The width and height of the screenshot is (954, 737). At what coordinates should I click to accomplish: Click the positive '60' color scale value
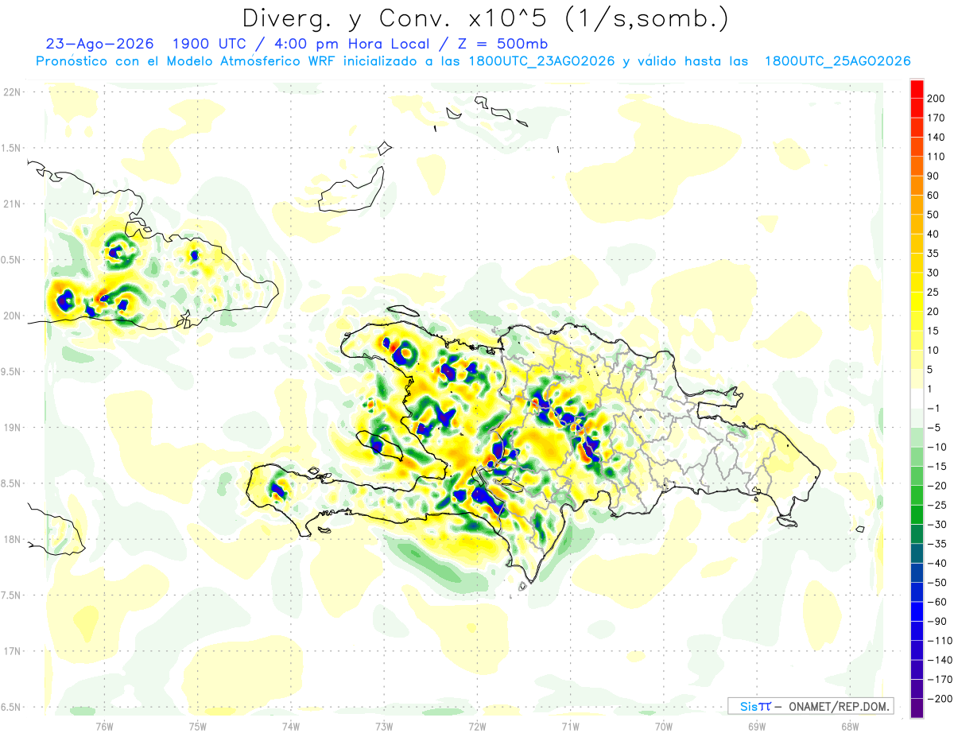(933, 196)
